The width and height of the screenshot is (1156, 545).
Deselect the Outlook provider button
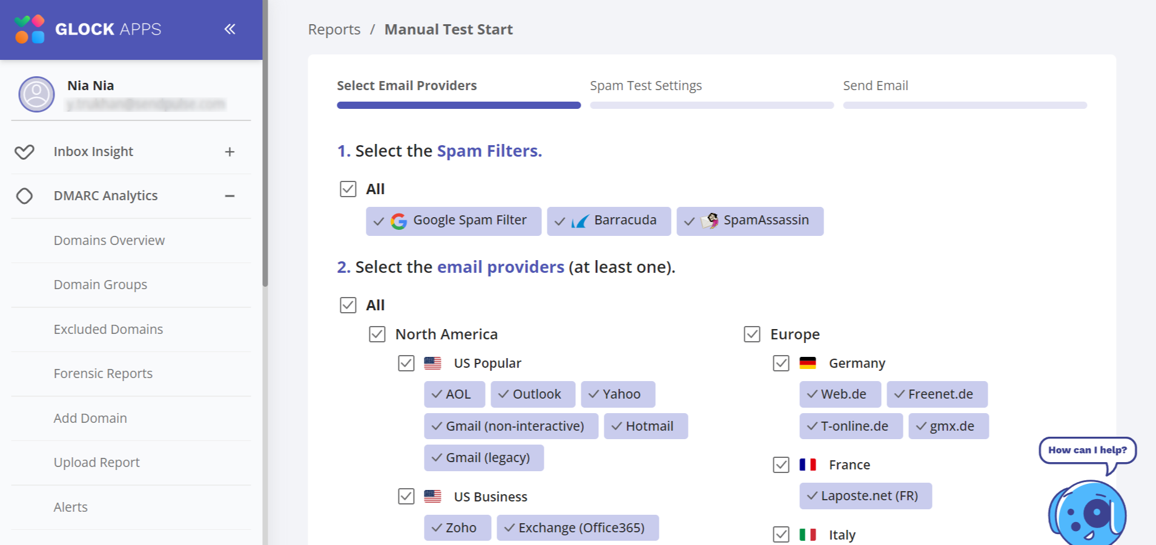coord(530,394)
